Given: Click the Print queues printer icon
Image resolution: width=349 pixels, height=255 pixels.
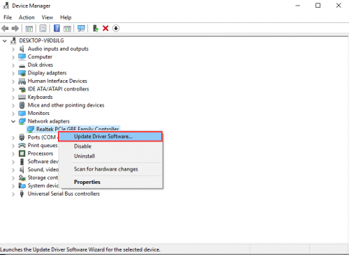Looking at the screenshot, I should click(22, 146).
